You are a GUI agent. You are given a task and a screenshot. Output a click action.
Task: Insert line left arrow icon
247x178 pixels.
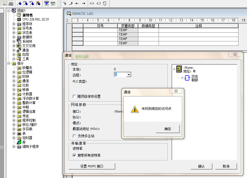click(77, 3)
